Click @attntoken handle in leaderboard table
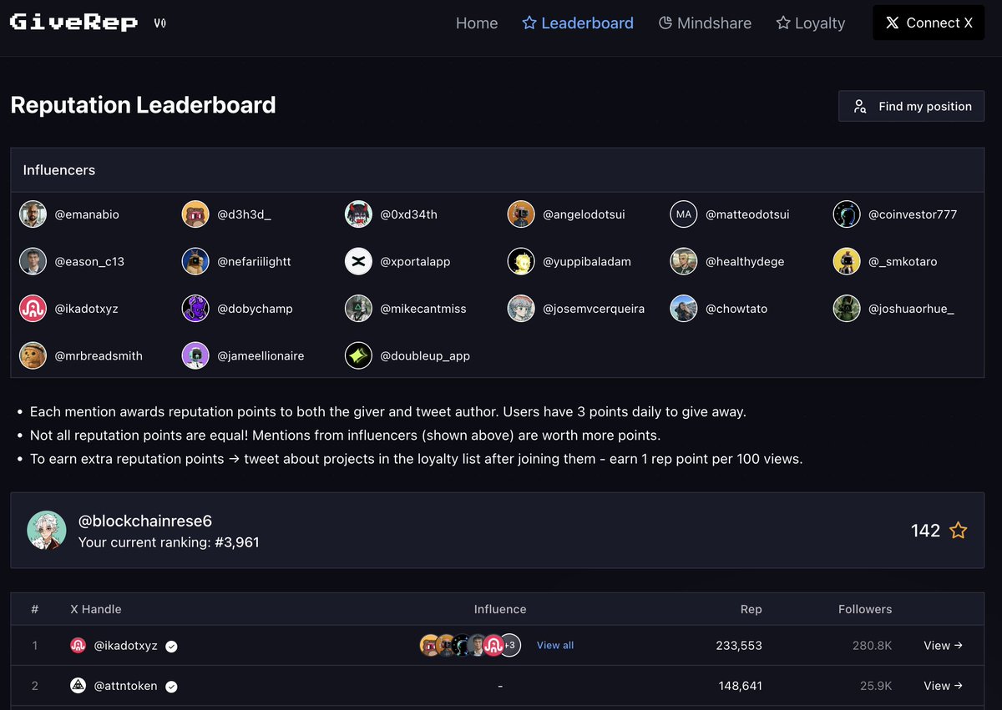The width and height of the screenshot is (1002, 710). click(x=125, y=686)
